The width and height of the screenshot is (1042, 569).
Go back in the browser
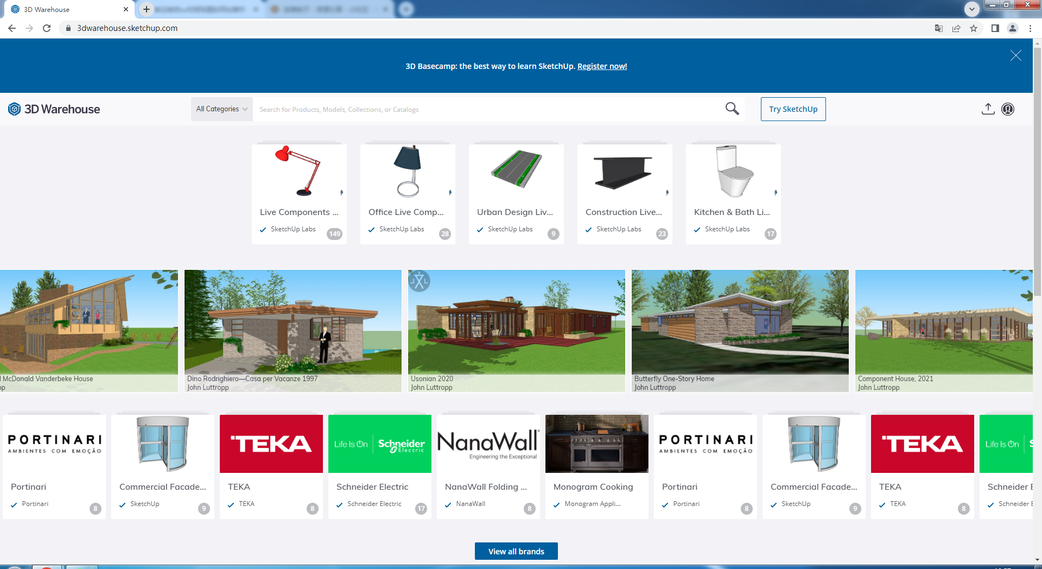coord(12,28)
